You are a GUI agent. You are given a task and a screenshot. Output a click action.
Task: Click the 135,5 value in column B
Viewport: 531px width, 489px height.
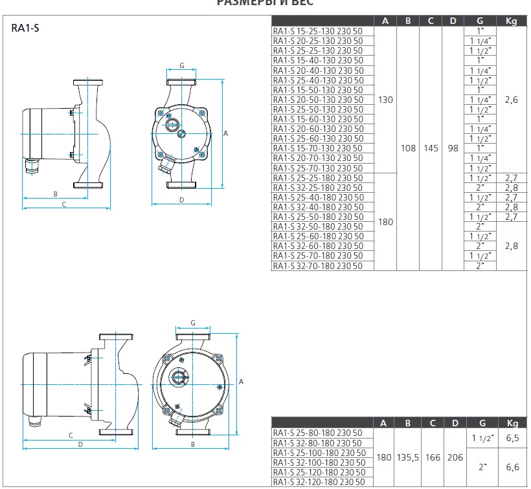pos(408,457)
